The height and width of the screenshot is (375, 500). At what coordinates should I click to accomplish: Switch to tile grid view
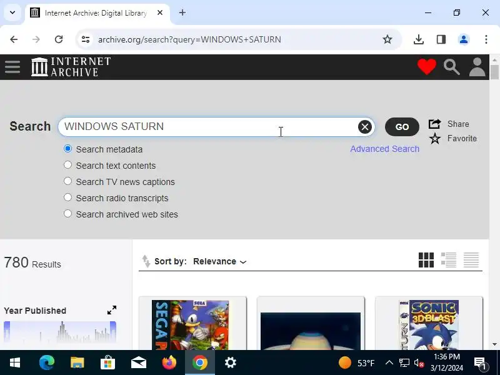[426, 260]
